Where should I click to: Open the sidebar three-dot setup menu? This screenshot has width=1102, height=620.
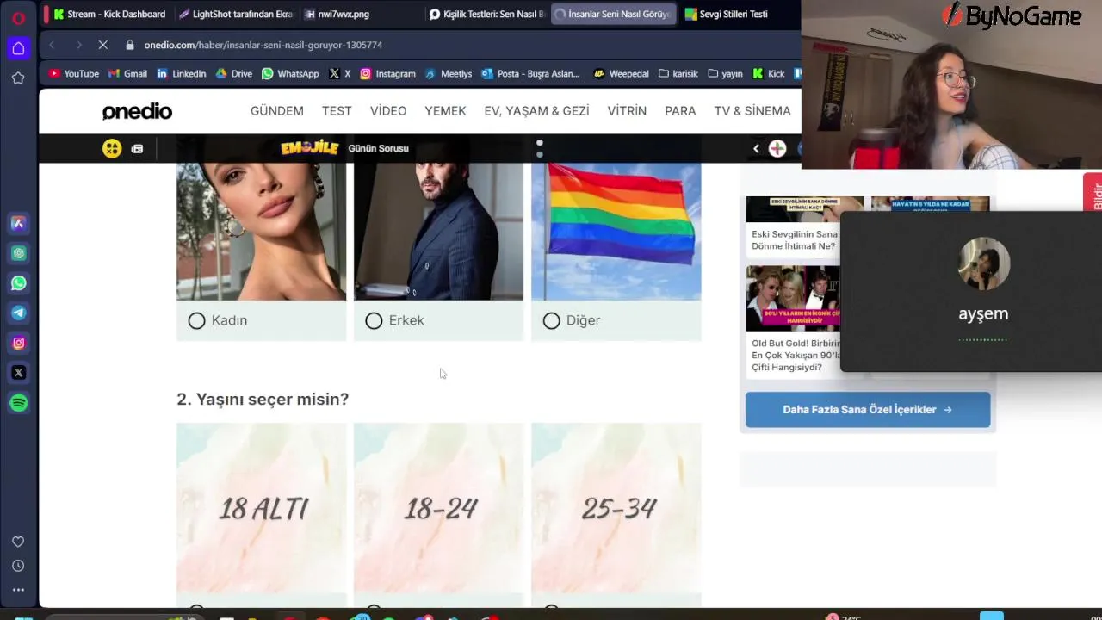[18, 590]
